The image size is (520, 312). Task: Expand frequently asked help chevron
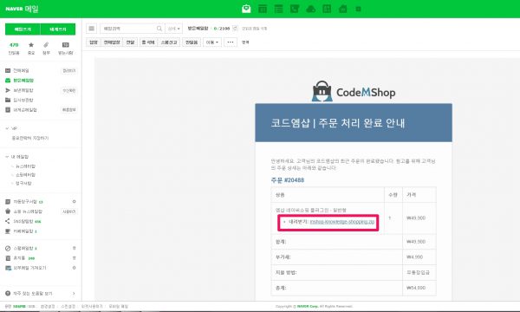pos(74,294)
